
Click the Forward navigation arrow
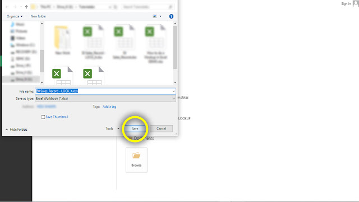tap(15, 7)
